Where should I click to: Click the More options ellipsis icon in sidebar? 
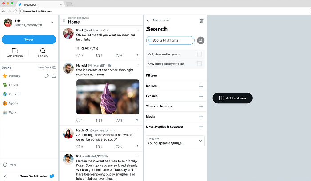[5, 165]
